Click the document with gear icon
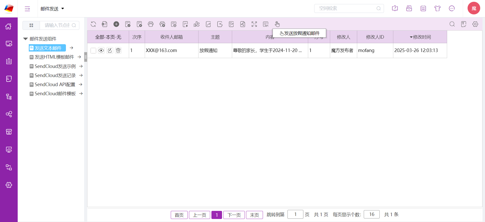This screenshot has height=222, width=485. tap(174, 24)
